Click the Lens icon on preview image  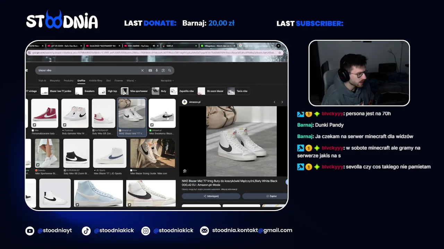point(185,171)
